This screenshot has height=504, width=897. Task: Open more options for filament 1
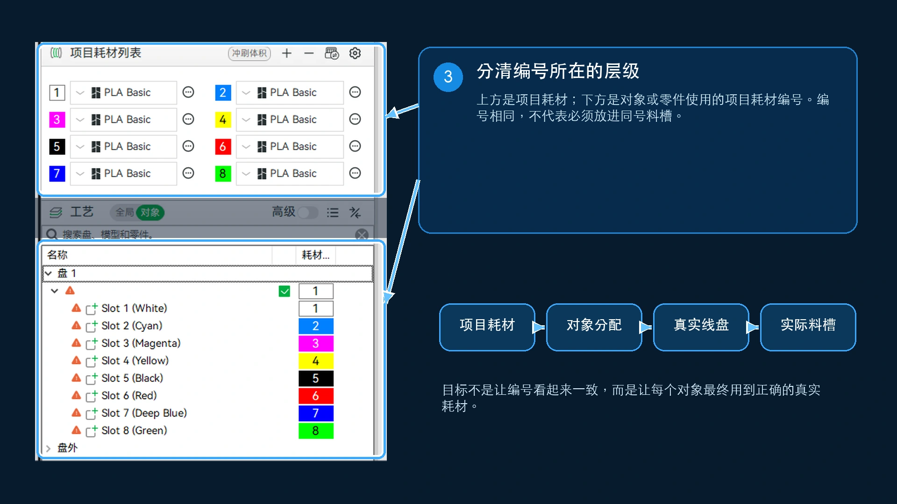coord(188,92)
